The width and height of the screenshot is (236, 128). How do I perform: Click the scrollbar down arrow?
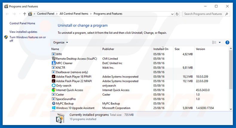coord(231,109)
